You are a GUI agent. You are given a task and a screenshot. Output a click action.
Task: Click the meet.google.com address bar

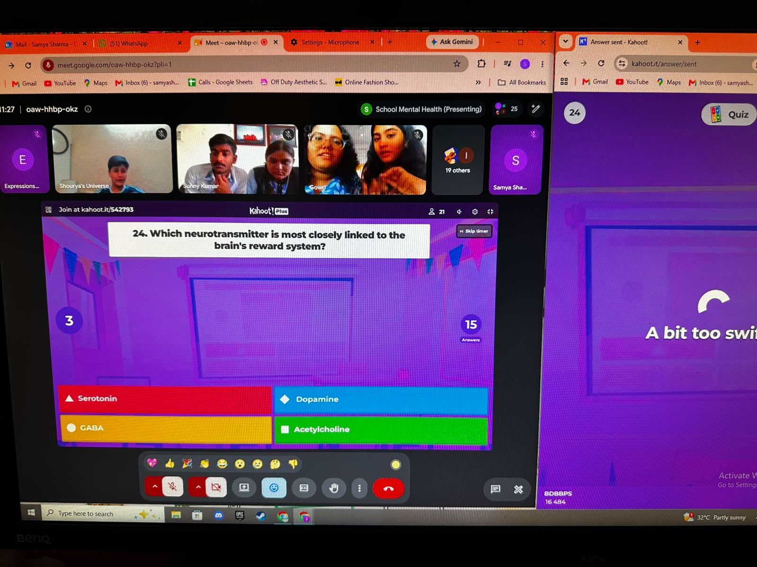tap(254, 64)
